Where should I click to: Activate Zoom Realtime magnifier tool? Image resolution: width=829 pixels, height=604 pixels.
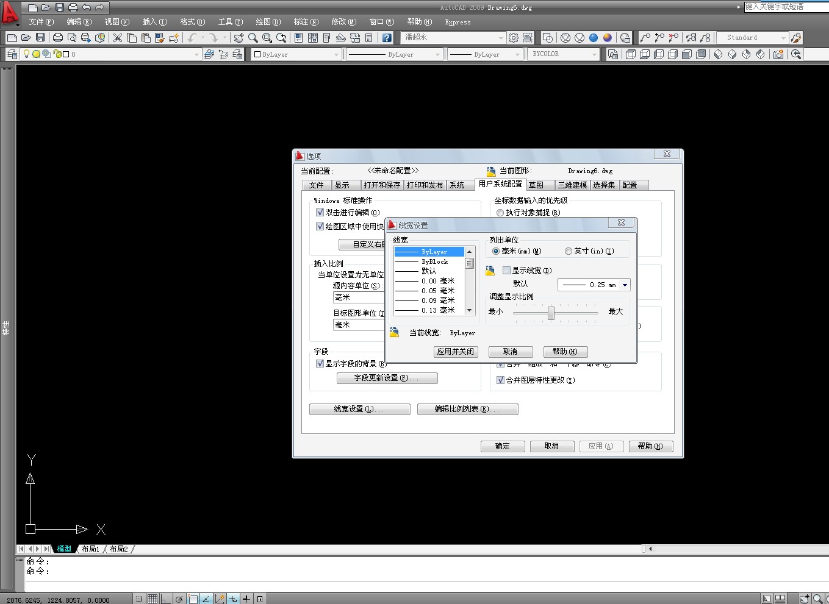(x=253, y=38)
